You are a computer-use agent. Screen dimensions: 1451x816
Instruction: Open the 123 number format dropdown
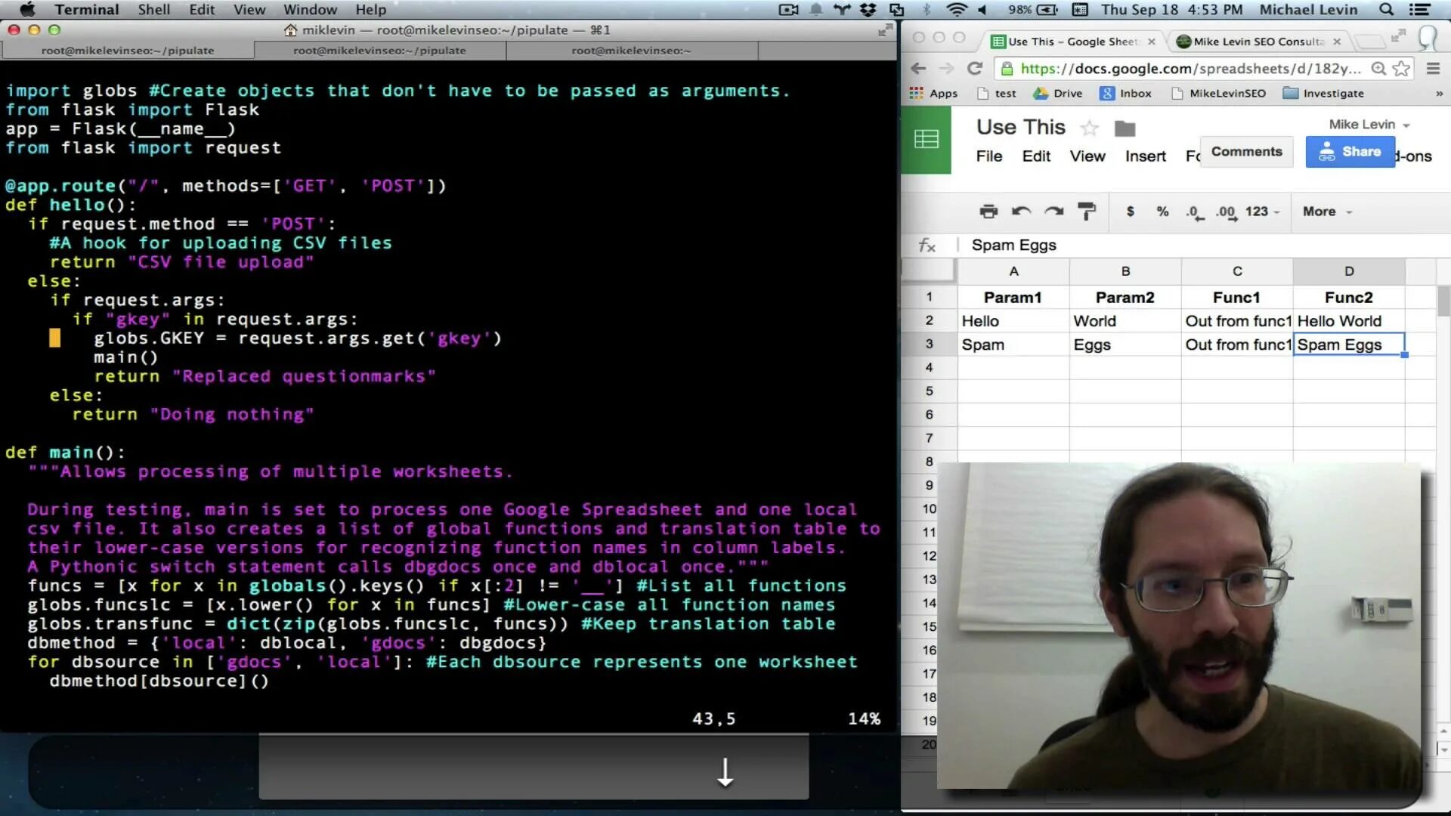click(x=1261, y=212)
